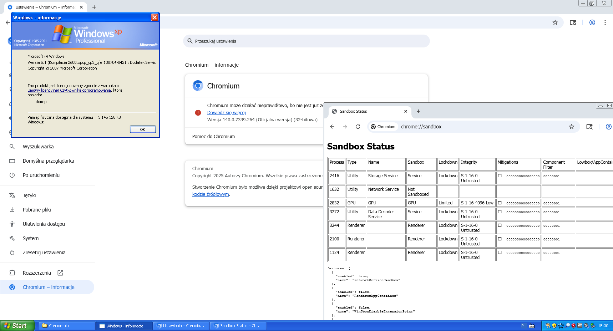
Task: Open Pomoc do Chromium
Action: [x=213, y=137]
